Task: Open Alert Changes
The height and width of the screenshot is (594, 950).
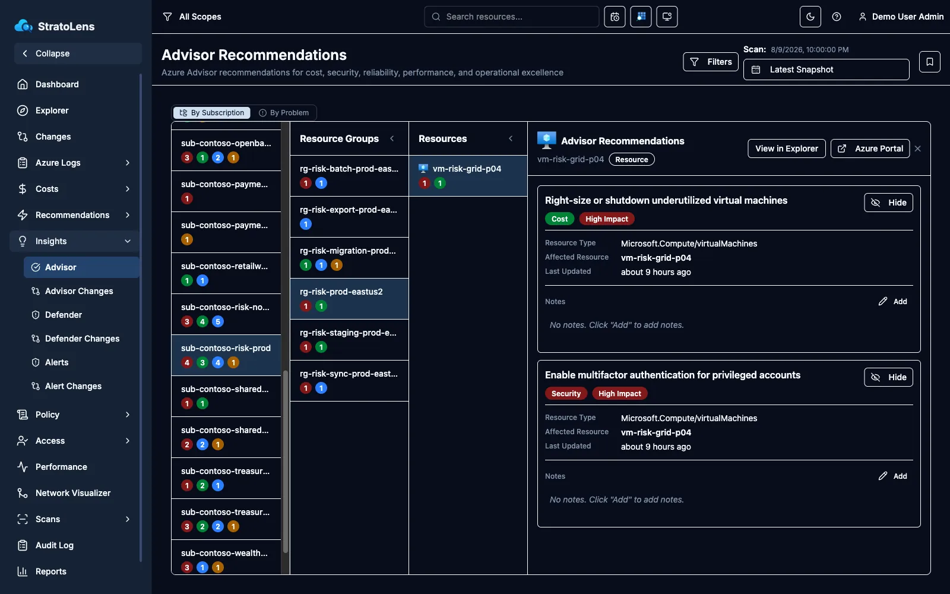Action: coord(82,386)
